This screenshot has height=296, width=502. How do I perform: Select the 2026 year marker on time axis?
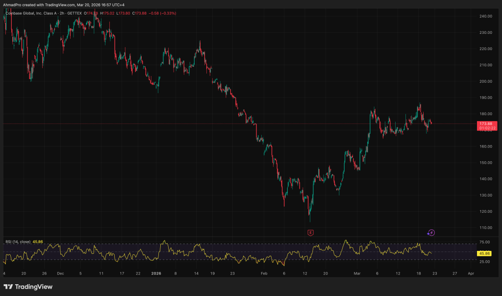(x=156, y=273)
